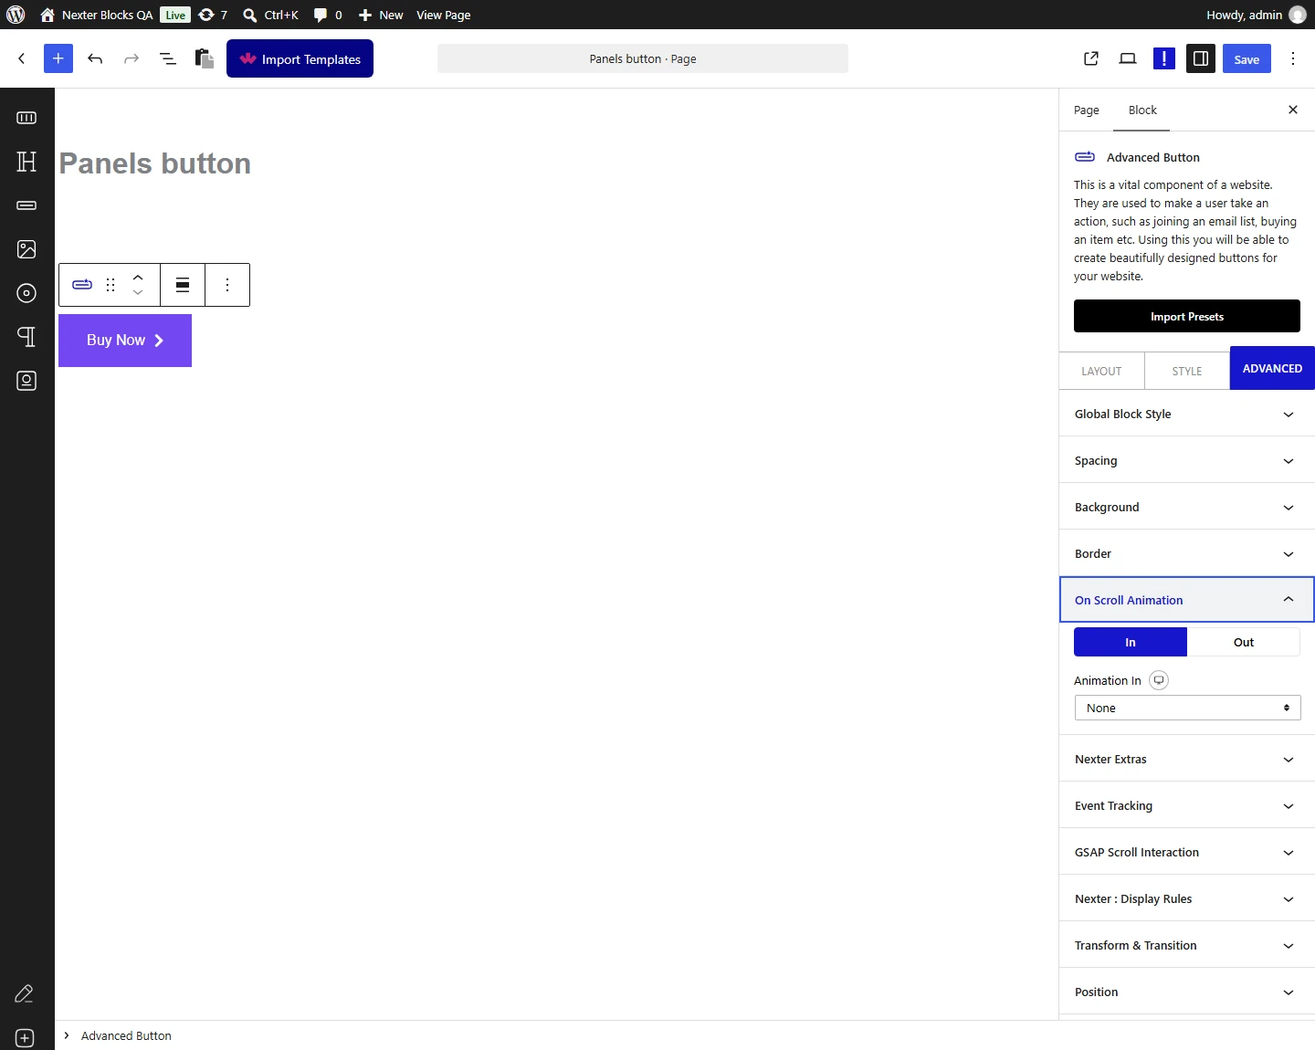1315x1050 pixels.
Task: Click the Import Presets button
Action: 1187,316
